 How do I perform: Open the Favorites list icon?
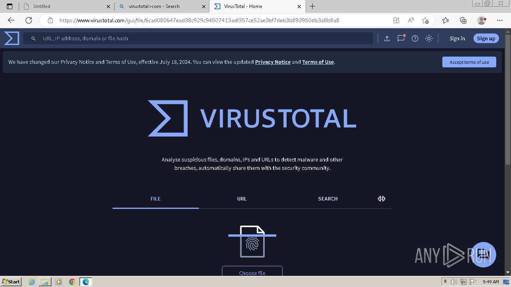tap(446, 20)
